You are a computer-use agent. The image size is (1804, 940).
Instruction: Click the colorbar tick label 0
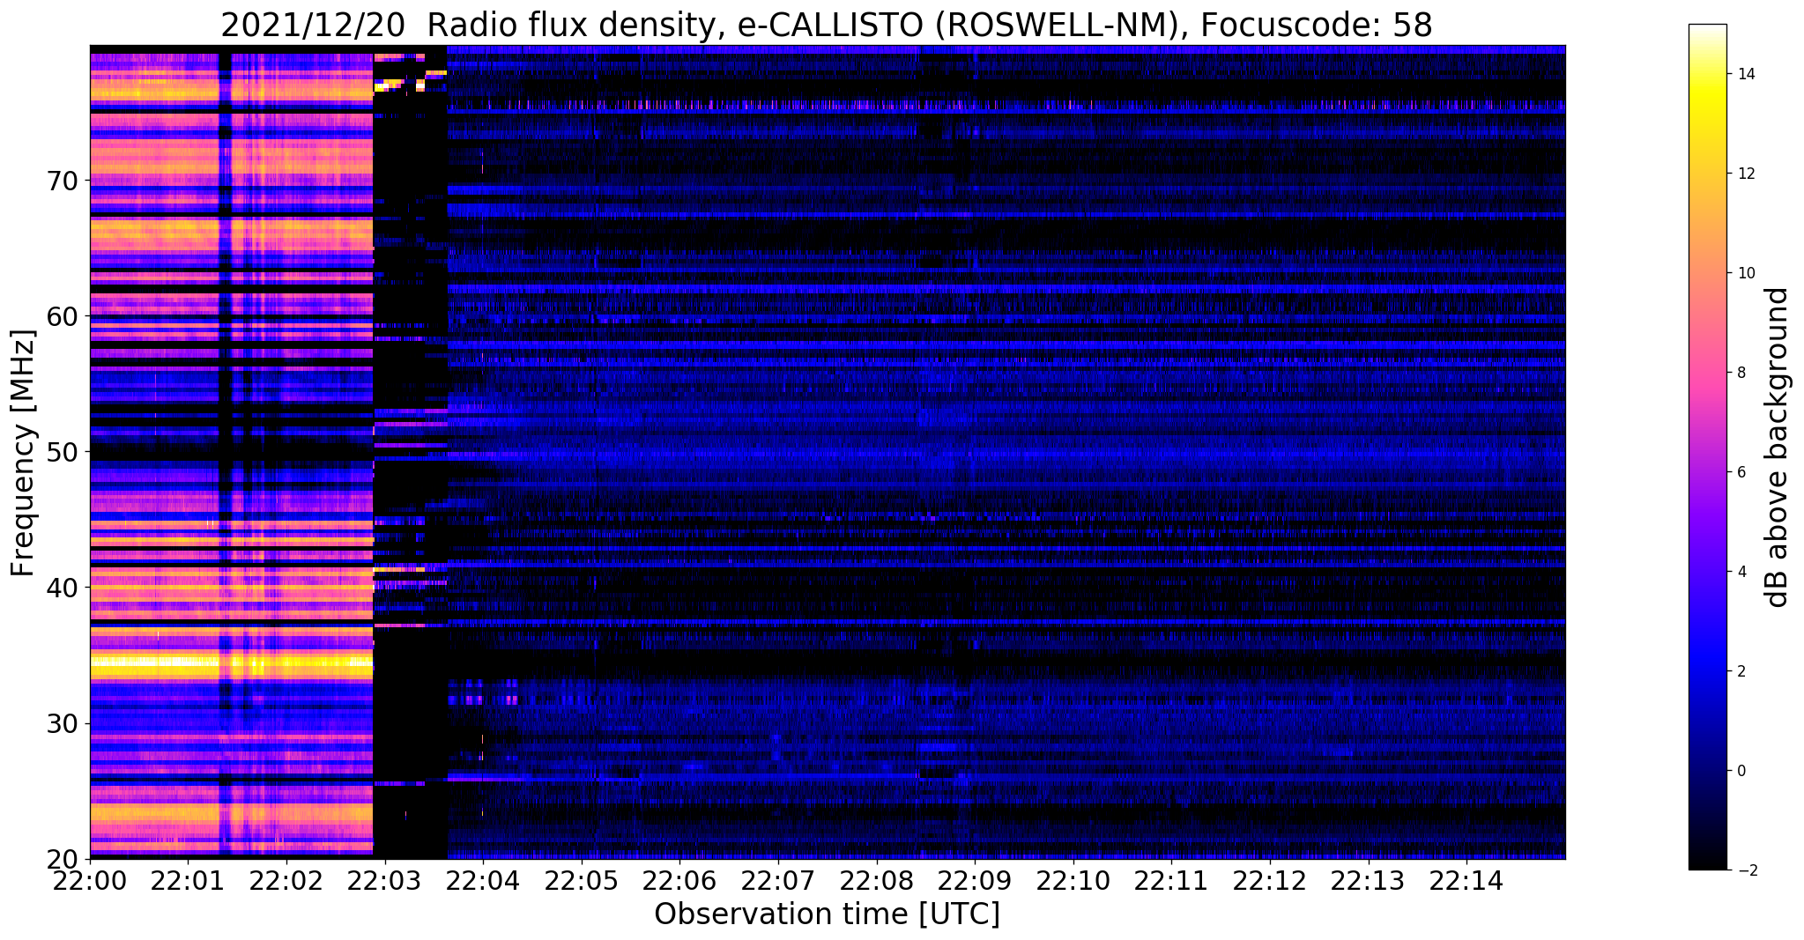(1741, 771)
